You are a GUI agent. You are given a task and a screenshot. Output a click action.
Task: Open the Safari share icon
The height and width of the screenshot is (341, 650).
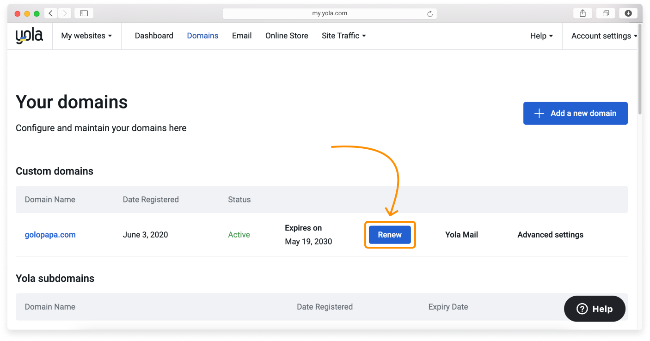coord(583,13)
